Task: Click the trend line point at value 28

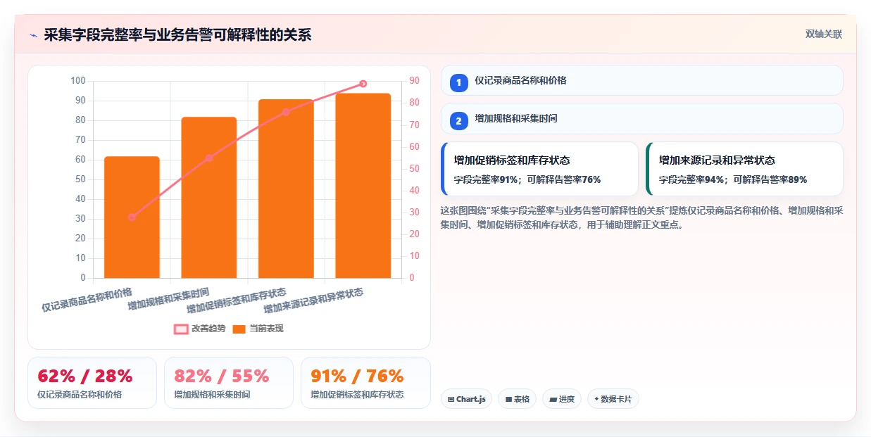Action: 132,217
